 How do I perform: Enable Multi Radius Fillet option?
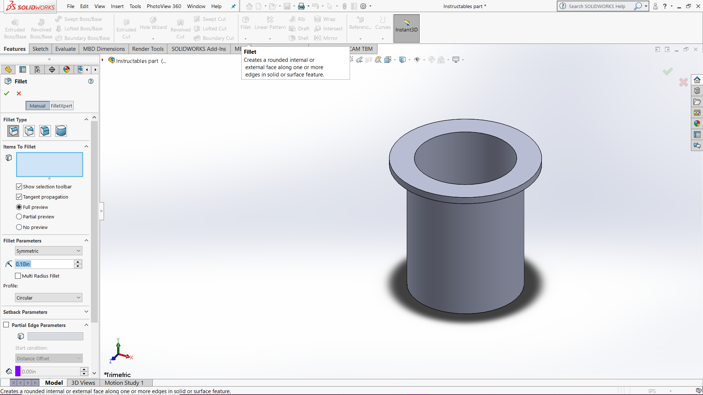coord(18,275)
